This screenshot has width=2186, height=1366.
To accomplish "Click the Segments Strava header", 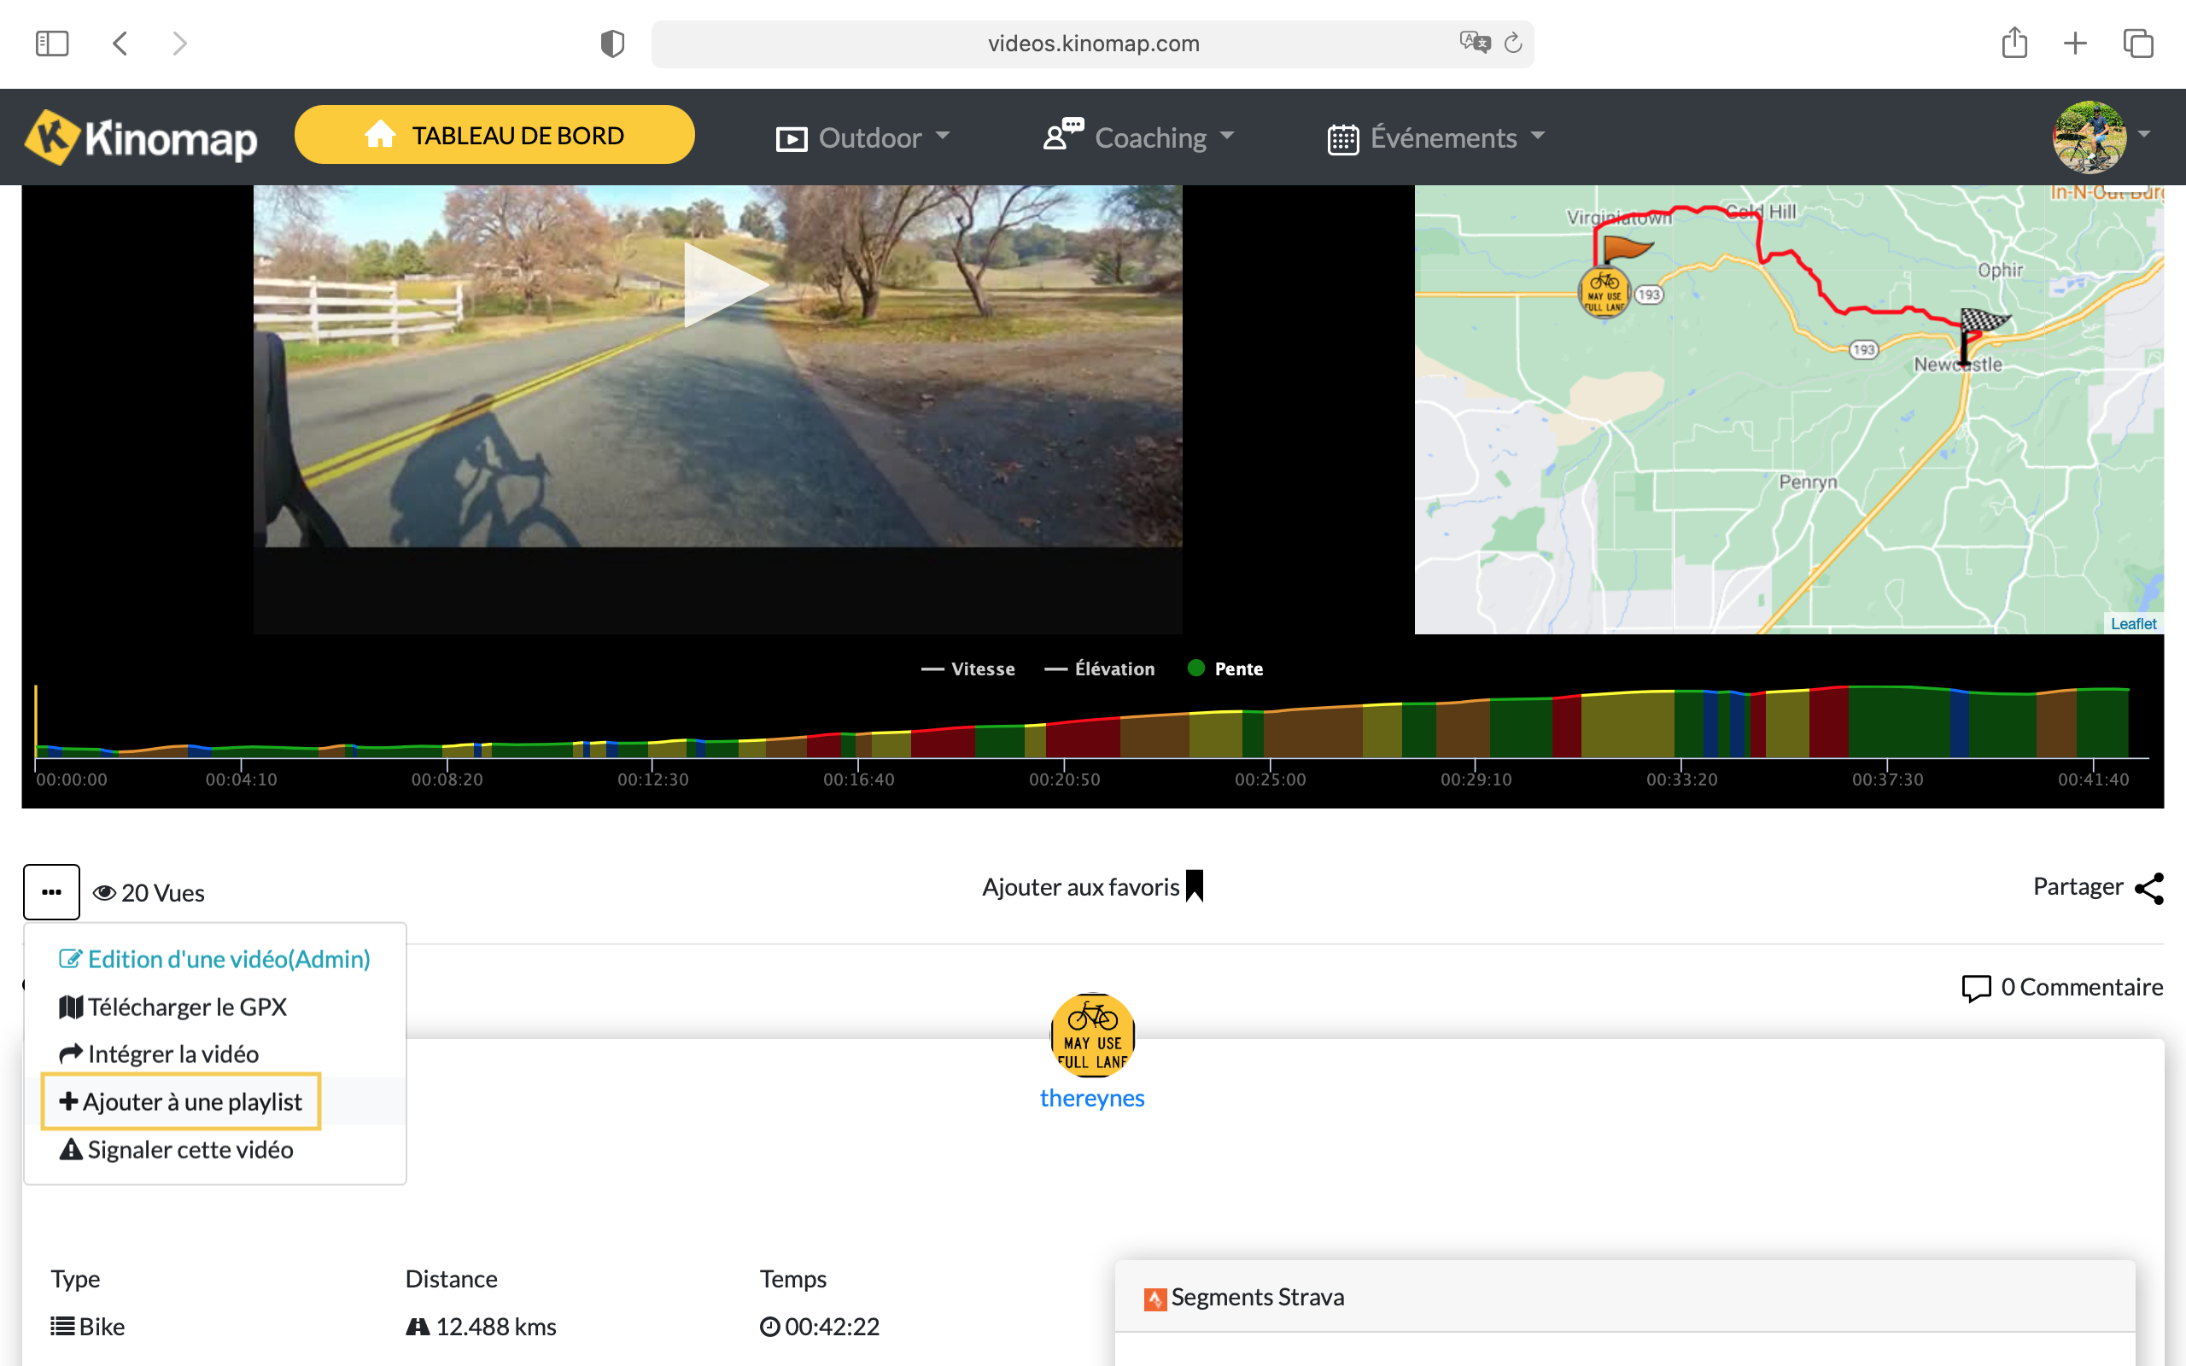I will click(x=1624, y=1297).
